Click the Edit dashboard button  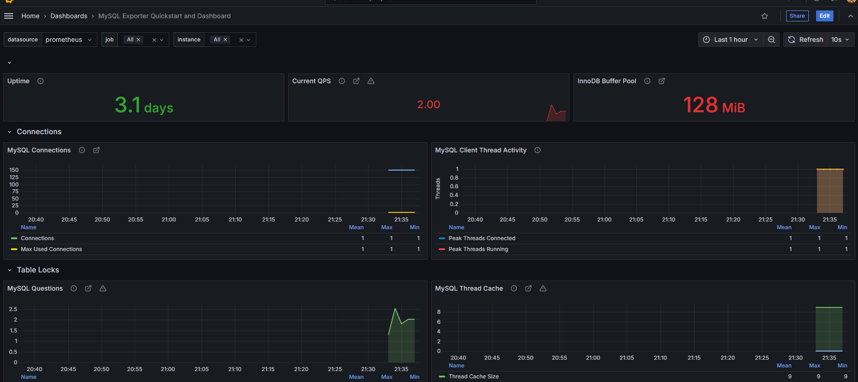[x=824, y=16]
